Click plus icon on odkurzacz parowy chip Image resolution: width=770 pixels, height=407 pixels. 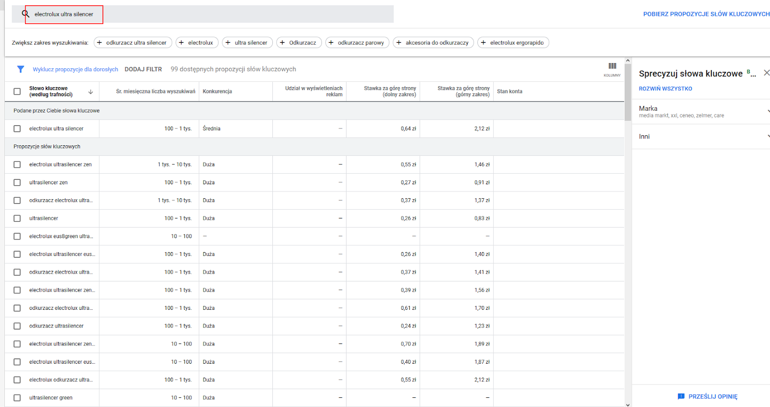[x=331, y=42]
